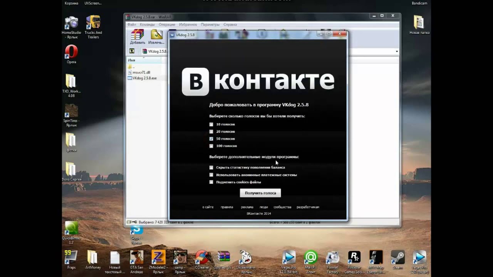The width and height of the screenshot is (493, 277).
Task: Launch the QuickBinder 1.7 shortcut
Action: pos(71,233)
